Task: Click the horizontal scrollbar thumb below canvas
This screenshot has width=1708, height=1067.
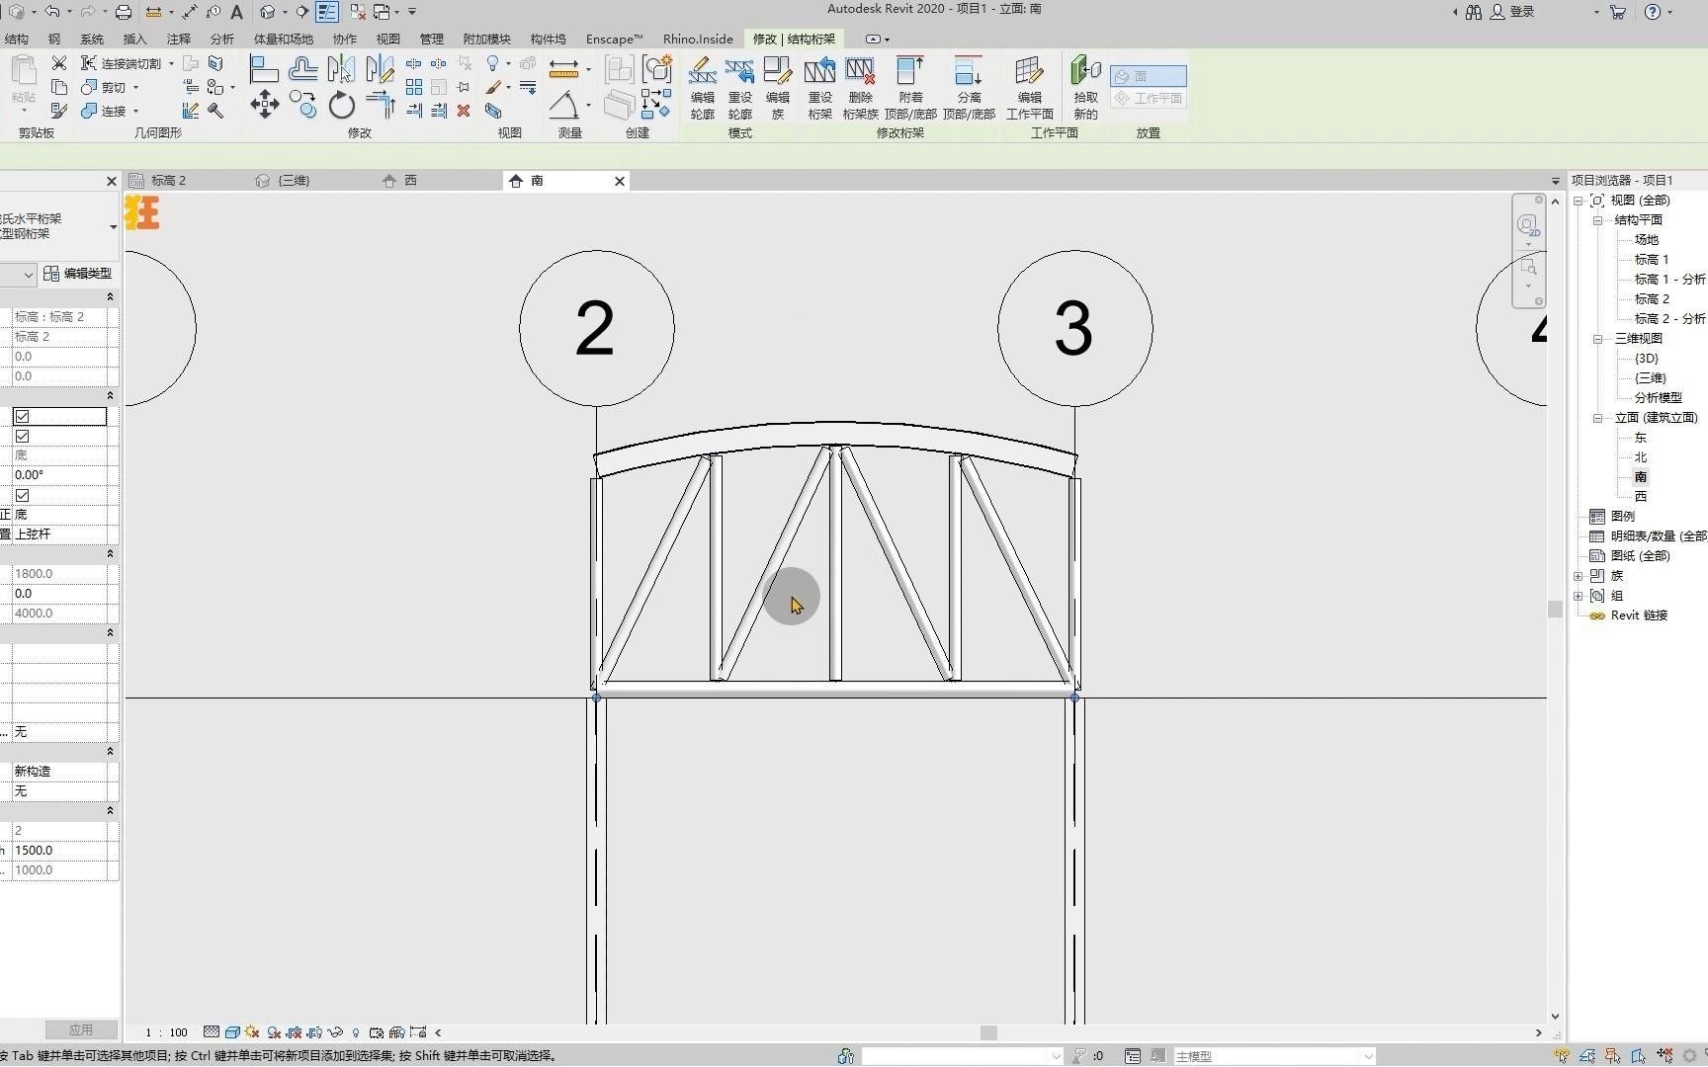Action: [988, 1033]
